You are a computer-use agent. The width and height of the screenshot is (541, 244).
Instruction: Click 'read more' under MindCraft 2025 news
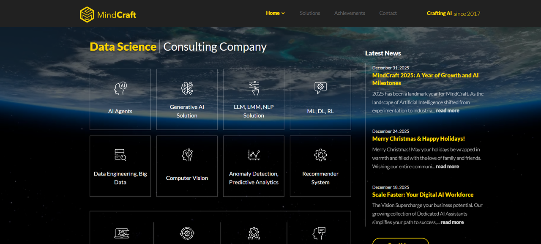(x=448, y=110)
